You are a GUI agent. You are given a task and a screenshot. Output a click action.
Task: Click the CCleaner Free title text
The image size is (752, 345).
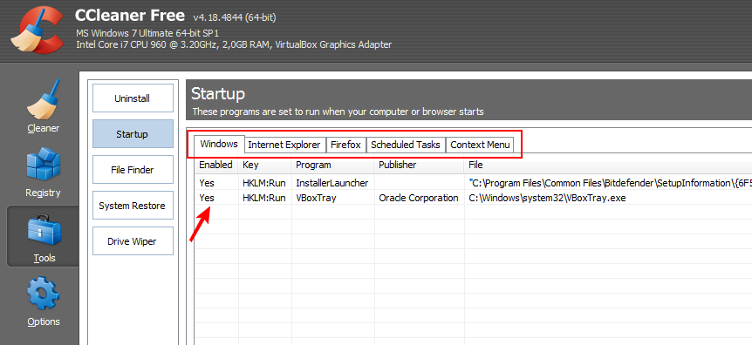(x=129, y=16)
